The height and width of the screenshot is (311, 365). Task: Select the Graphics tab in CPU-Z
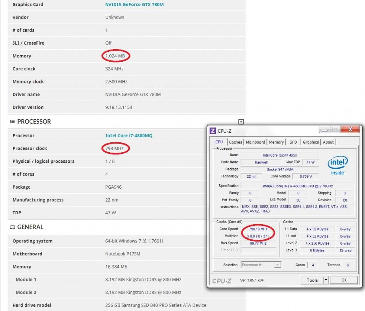311,142
